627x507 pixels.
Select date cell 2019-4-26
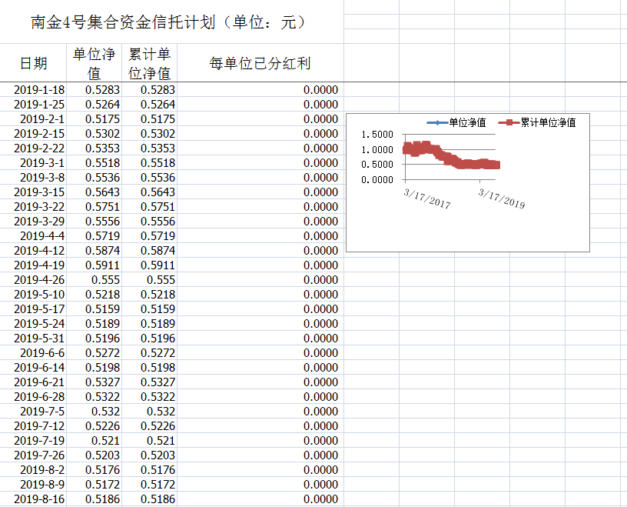tap(33, 279)
